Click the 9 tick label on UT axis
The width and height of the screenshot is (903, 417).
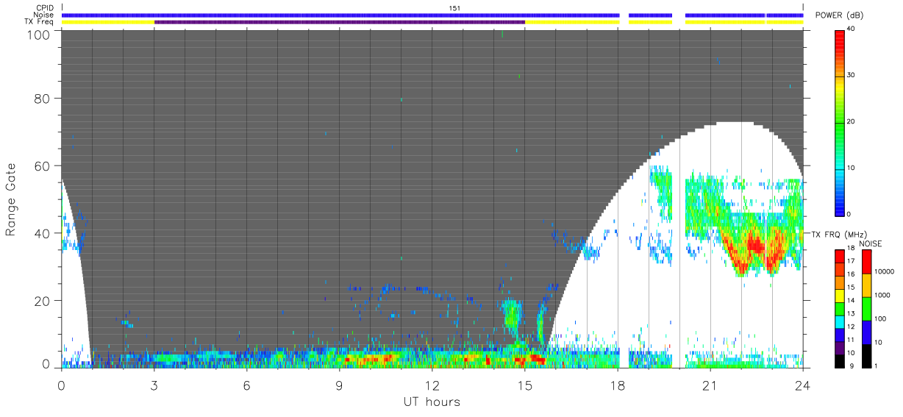(x=339, y=385)
